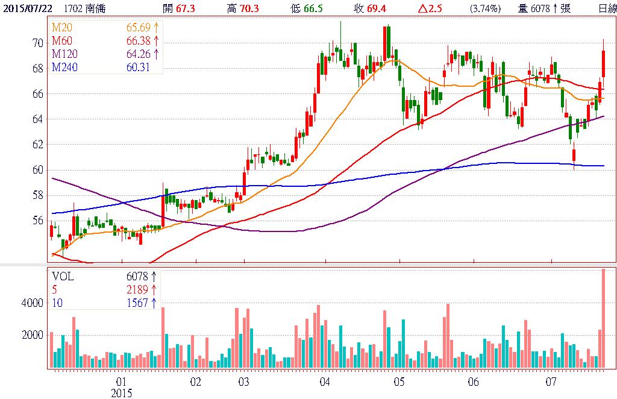Select the 5-day volume average value 2189
The height and width of the screenshot is (399, 617).
point(138,290)
